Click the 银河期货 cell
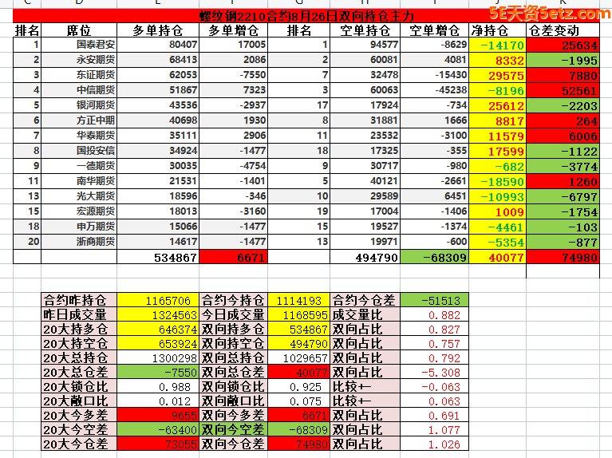 (79, 105)
